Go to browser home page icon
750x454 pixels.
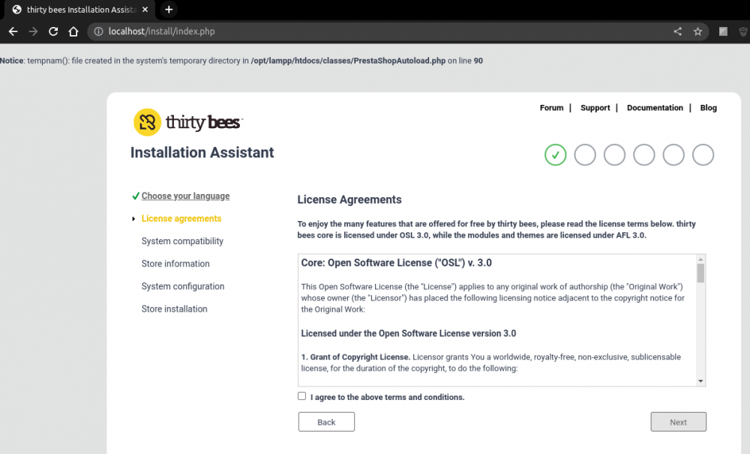click(x=73, y=31)
